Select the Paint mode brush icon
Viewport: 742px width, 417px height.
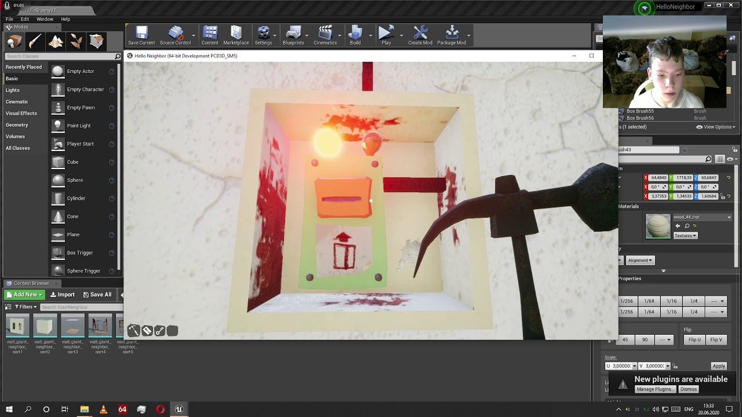click(35, 41)
